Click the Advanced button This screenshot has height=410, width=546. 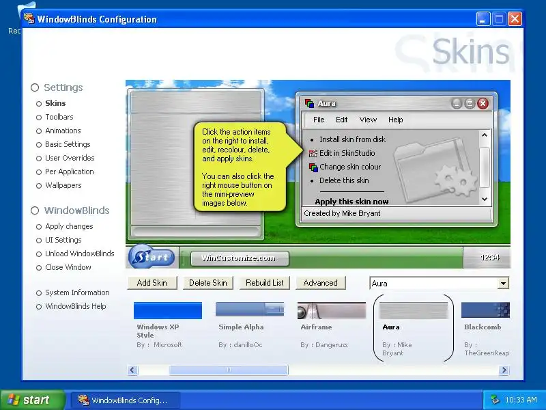[x=320, y=283]
